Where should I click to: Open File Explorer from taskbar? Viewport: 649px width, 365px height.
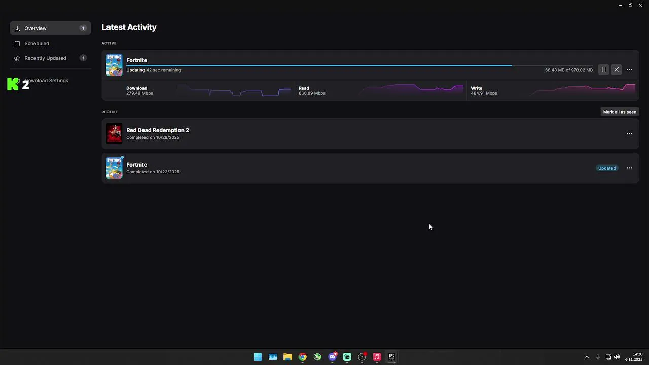click(287, 357)
